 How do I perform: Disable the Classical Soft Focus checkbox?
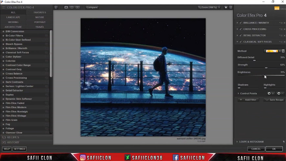(x=241, y=42)
